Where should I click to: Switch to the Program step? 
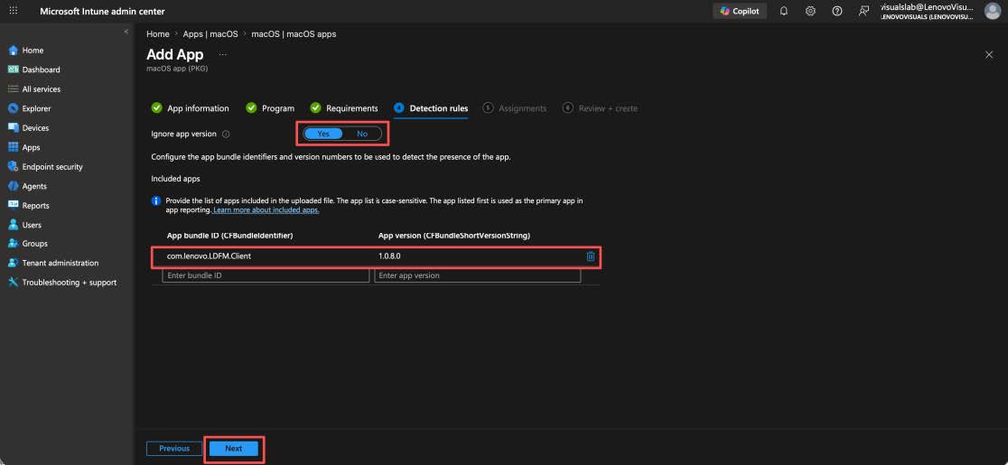[x=271, y=108]
